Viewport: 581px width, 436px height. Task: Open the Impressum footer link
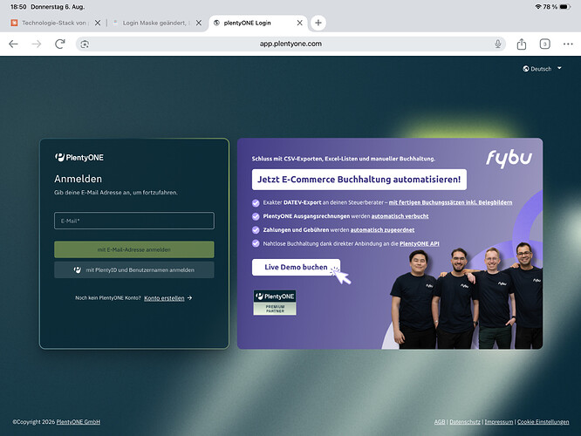tap(499, 422)
